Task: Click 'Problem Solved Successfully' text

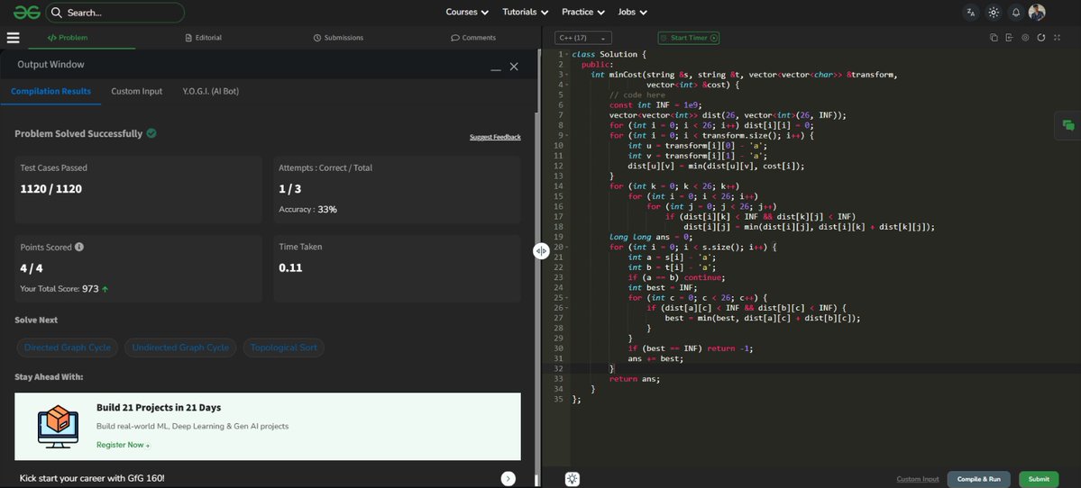Action: click(x=78, y=133)
